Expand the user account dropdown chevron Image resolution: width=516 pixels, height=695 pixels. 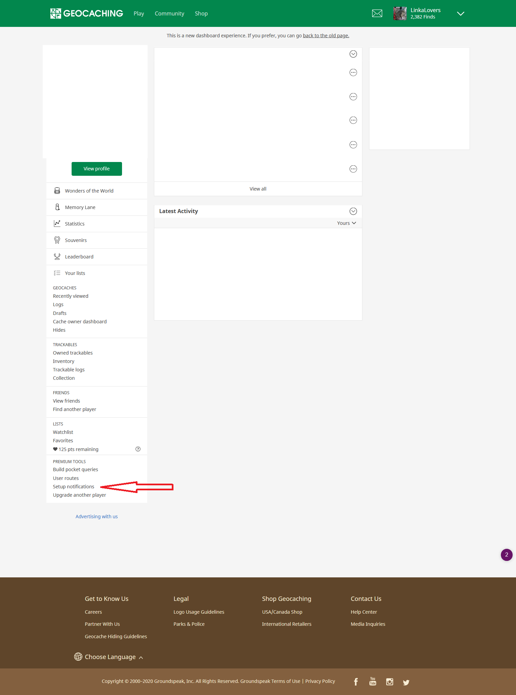pos(461,13)
